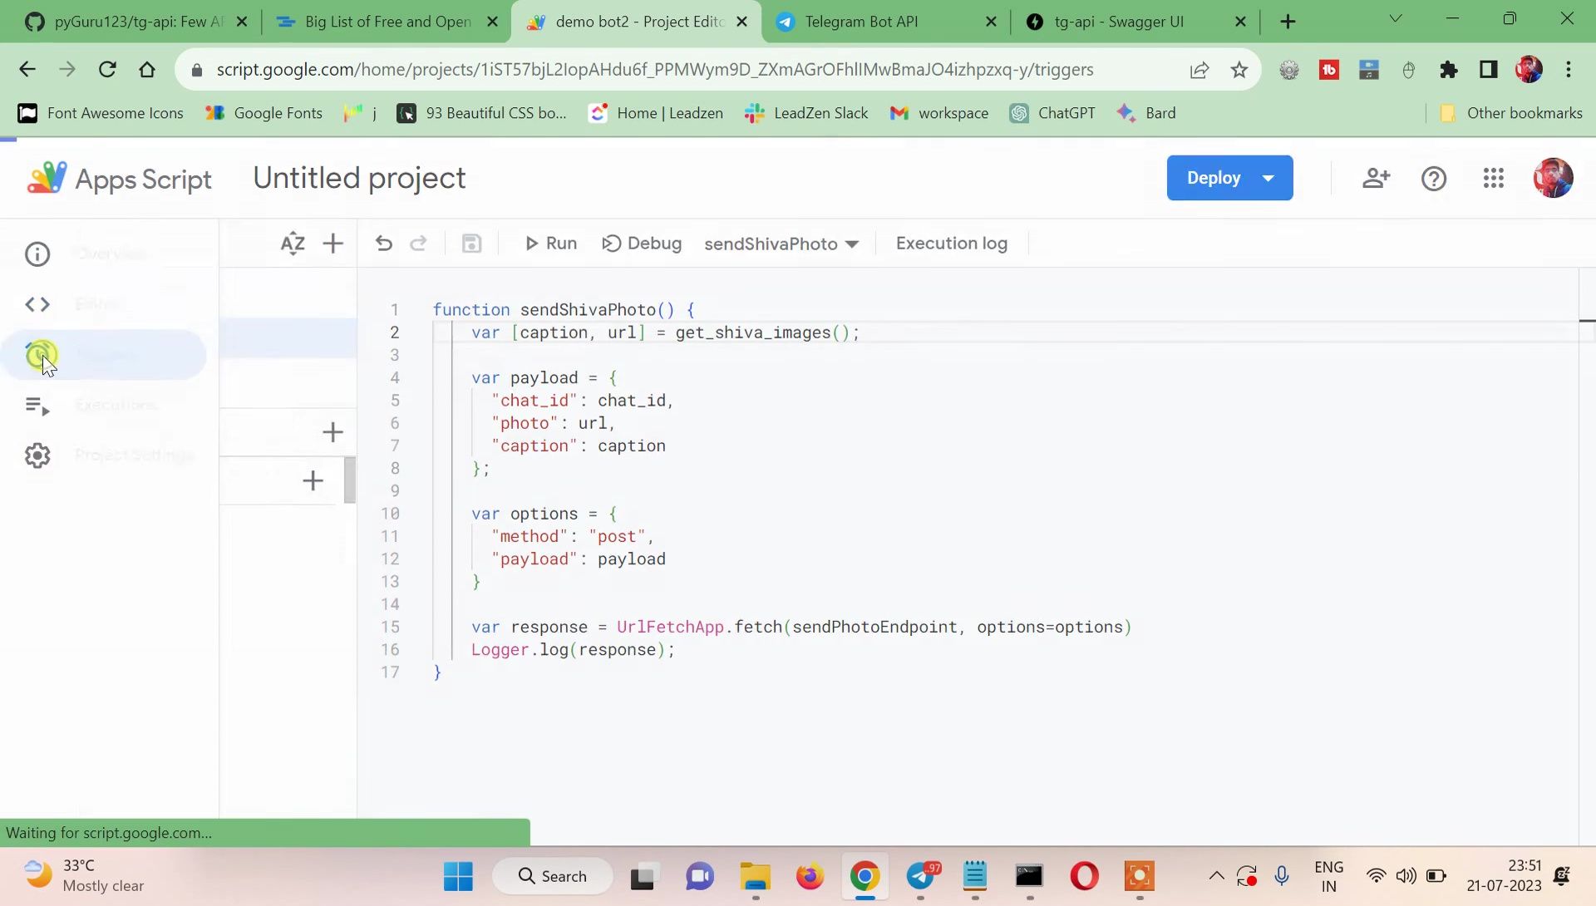Go back in browser history

point(27,70)
